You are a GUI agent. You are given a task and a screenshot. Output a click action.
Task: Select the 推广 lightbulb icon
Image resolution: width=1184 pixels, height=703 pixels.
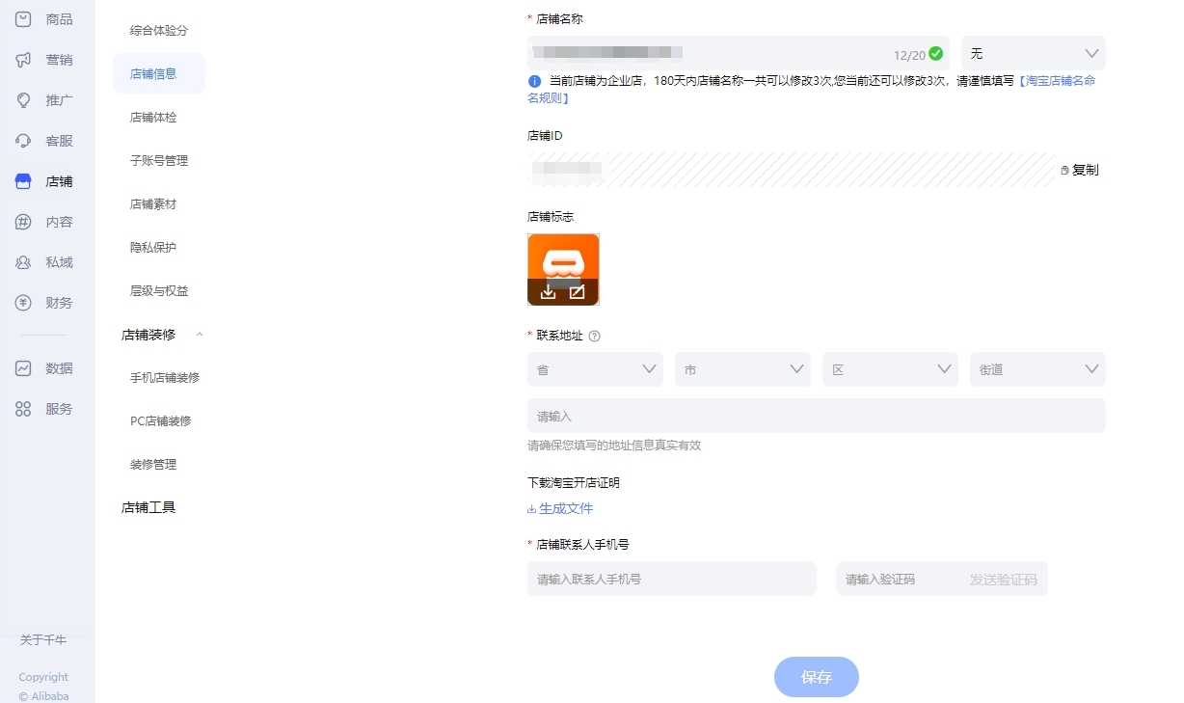point(24,100)
